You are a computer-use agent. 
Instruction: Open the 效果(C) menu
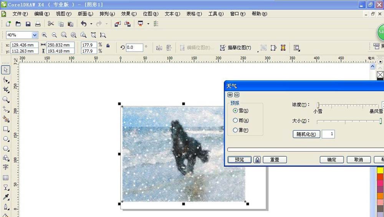click(x=129, y=14)
